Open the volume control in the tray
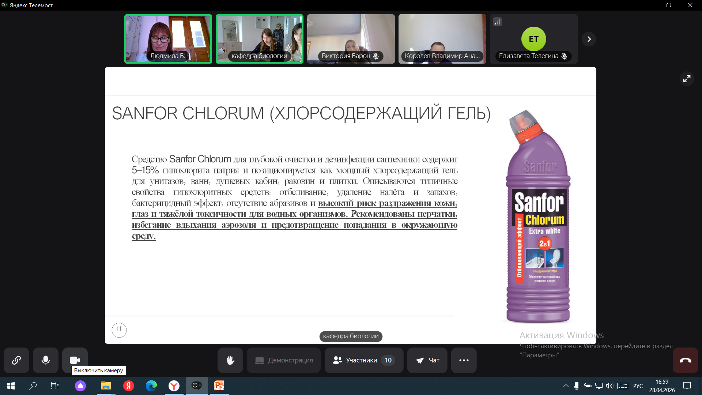 coord(609,386)
